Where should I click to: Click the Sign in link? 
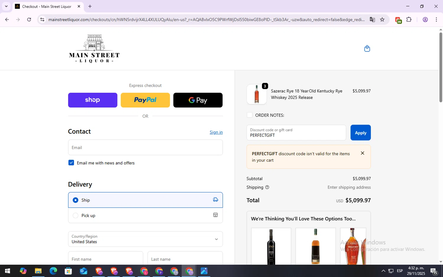click(x=216, y=132)
